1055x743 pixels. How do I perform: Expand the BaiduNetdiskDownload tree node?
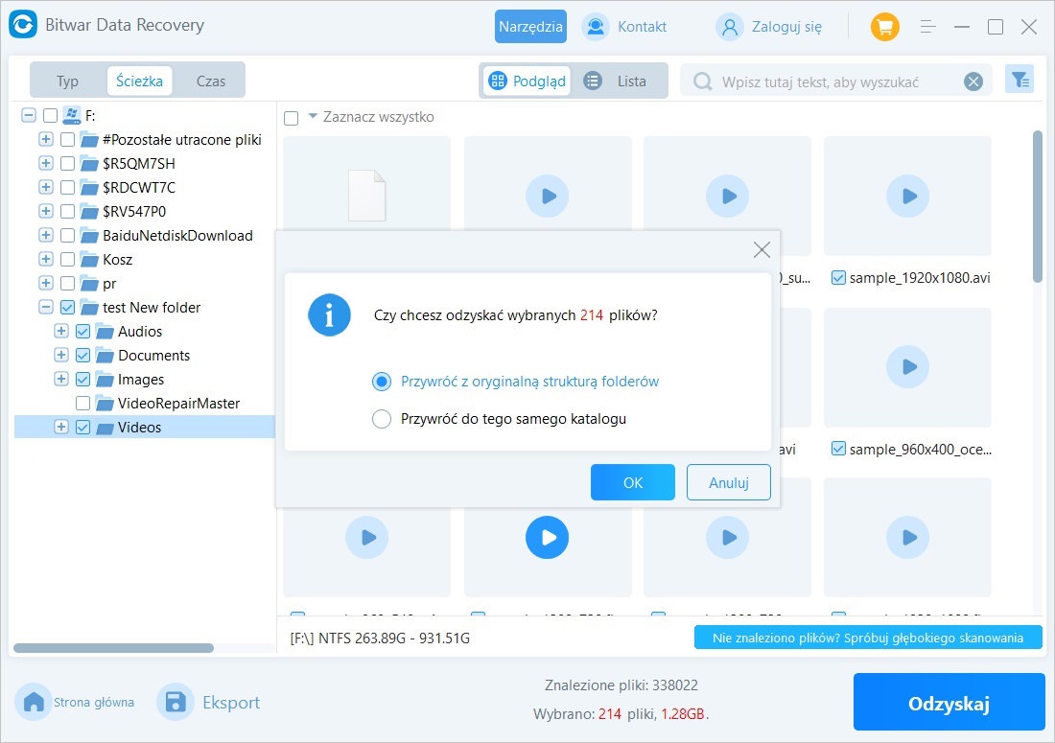pos(46,236)
